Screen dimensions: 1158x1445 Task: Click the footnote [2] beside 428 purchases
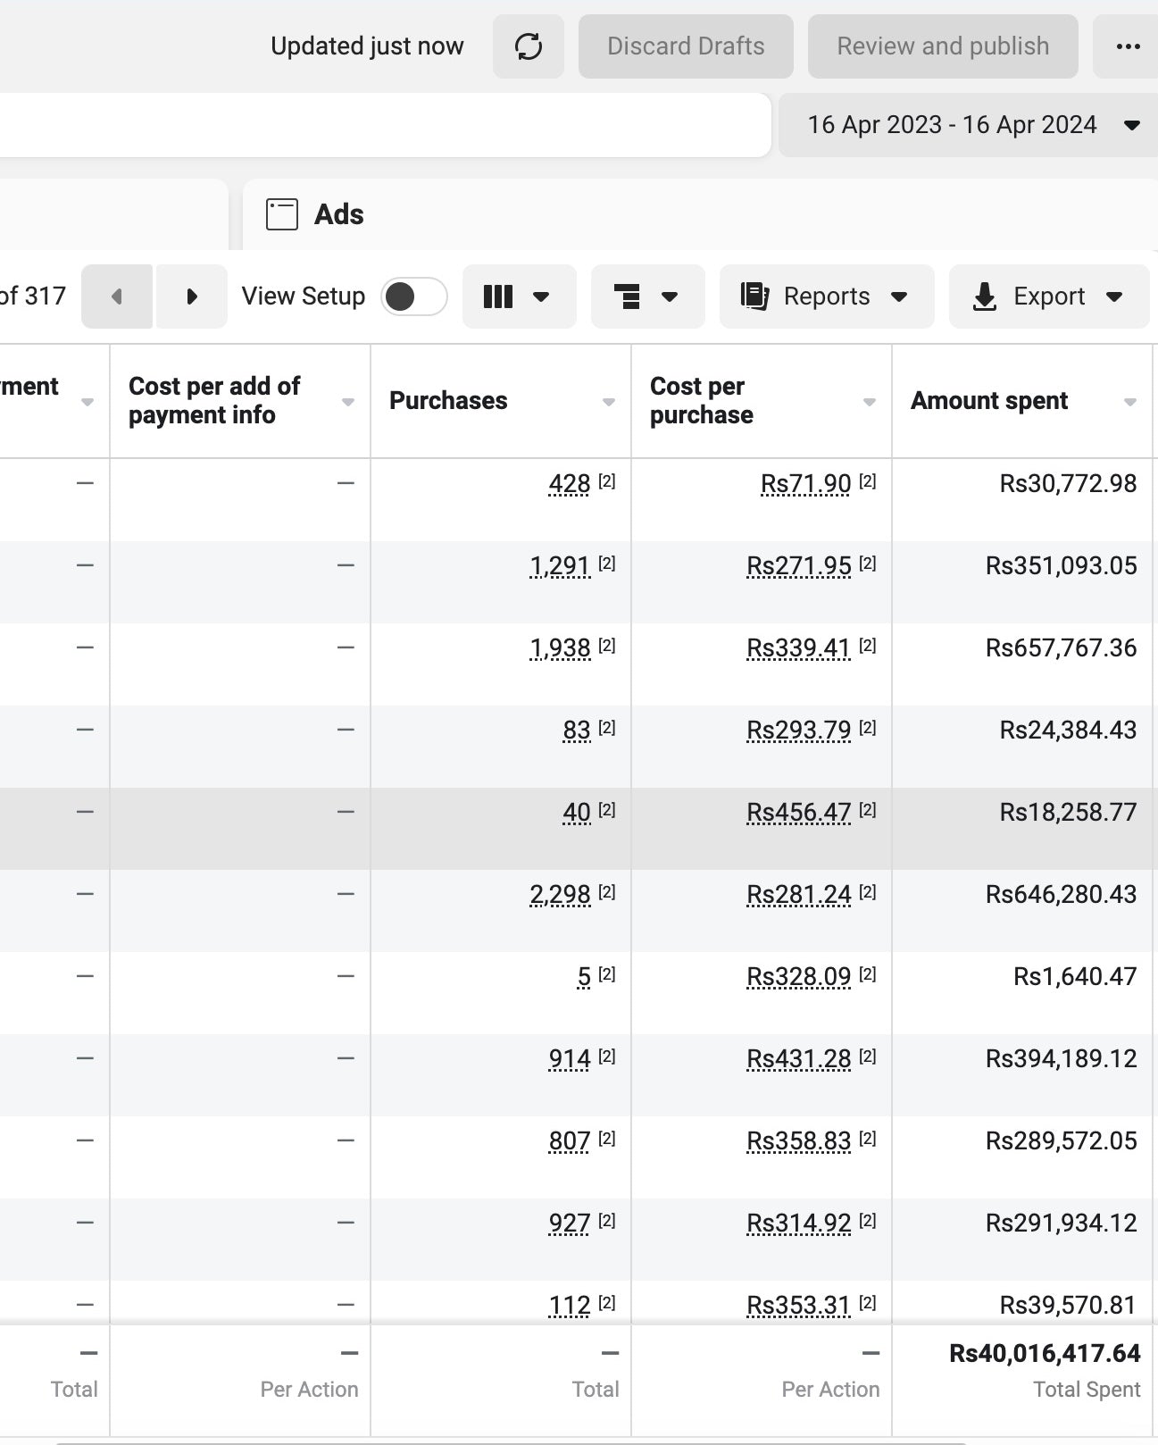[607, 481]
